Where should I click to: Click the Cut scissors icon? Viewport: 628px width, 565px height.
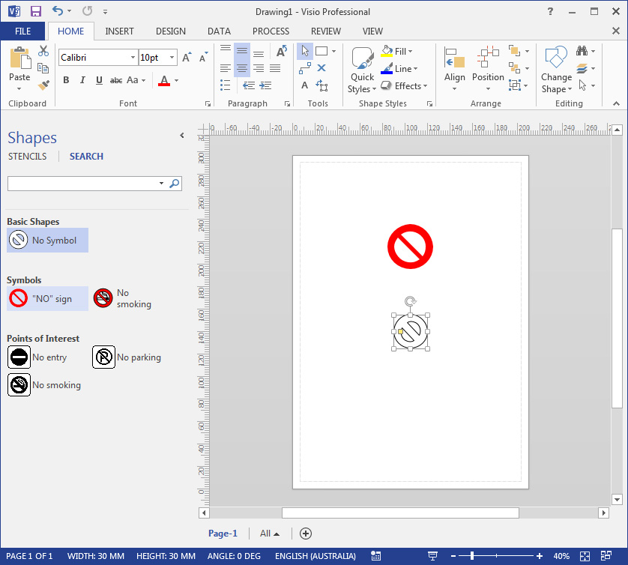[43, 51]
